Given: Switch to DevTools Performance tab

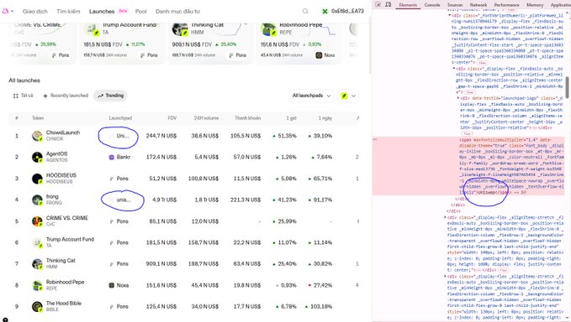Looking at the screenshot, I should click(x=506, y=5).
